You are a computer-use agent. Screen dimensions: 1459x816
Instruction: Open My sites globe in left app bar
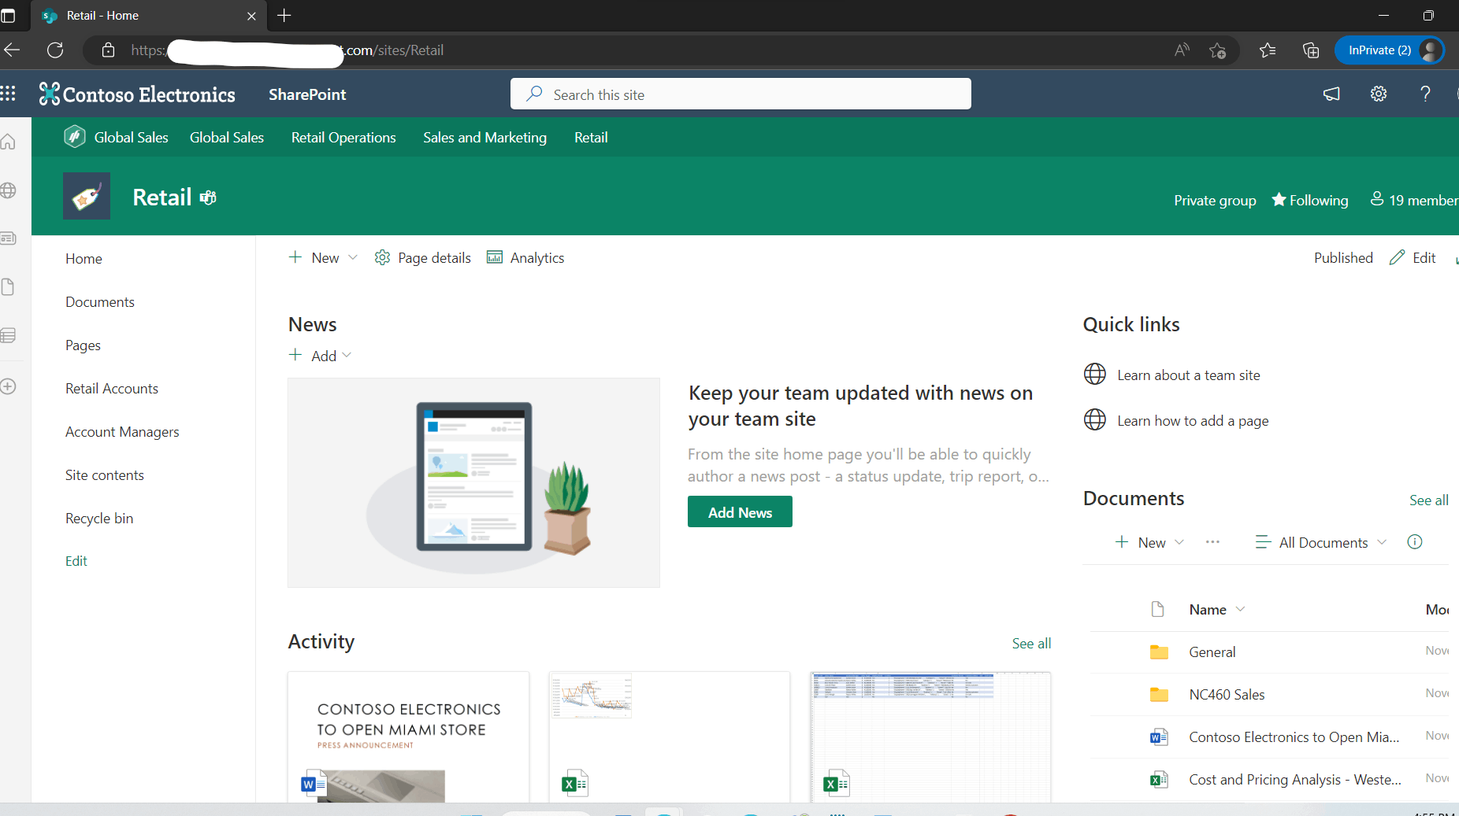pyautogui.click(x=8, y=190)
